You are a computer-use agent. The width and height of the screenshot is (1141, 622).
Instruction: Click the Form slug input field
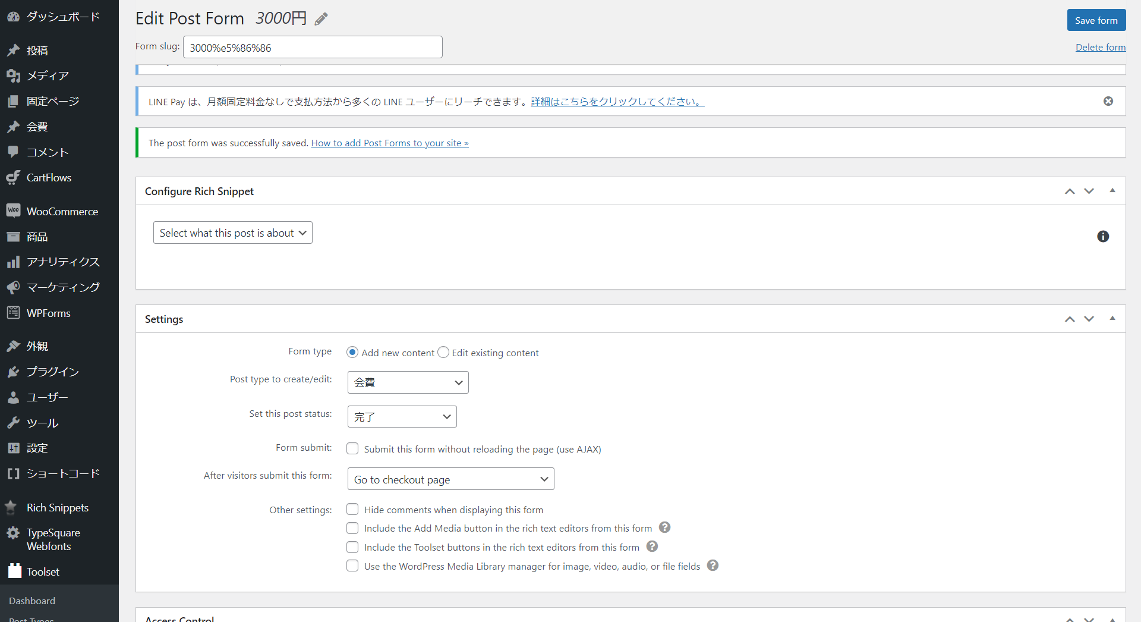click(x=313, y=47)
